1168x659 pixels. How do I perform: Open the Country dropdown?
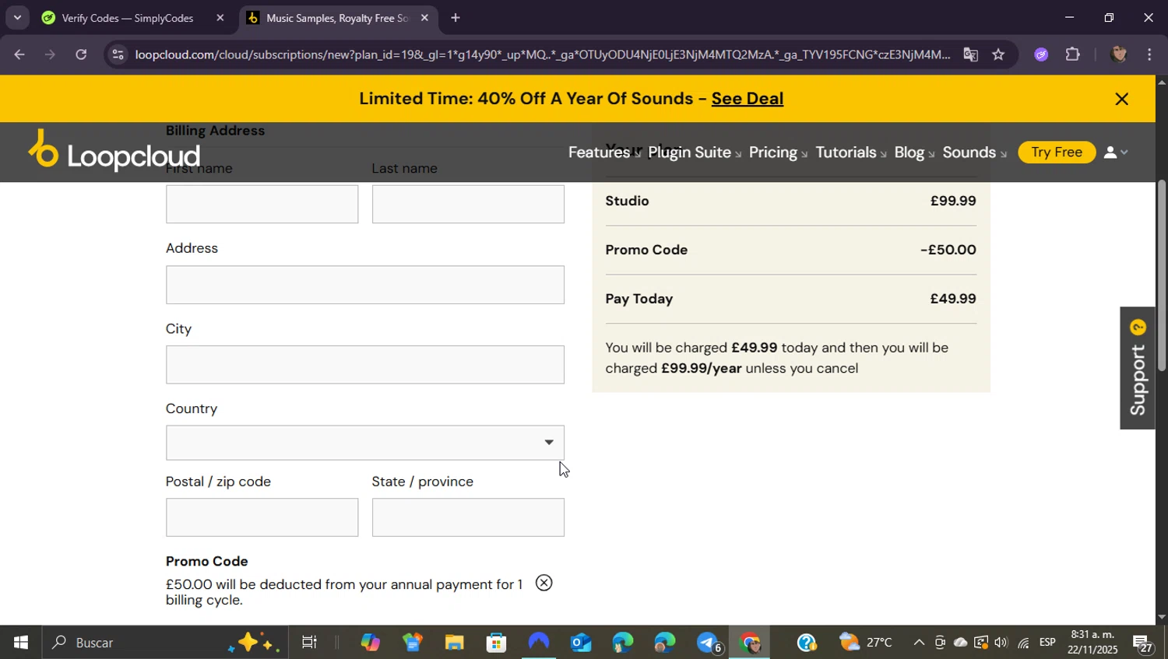coord(364,442)
